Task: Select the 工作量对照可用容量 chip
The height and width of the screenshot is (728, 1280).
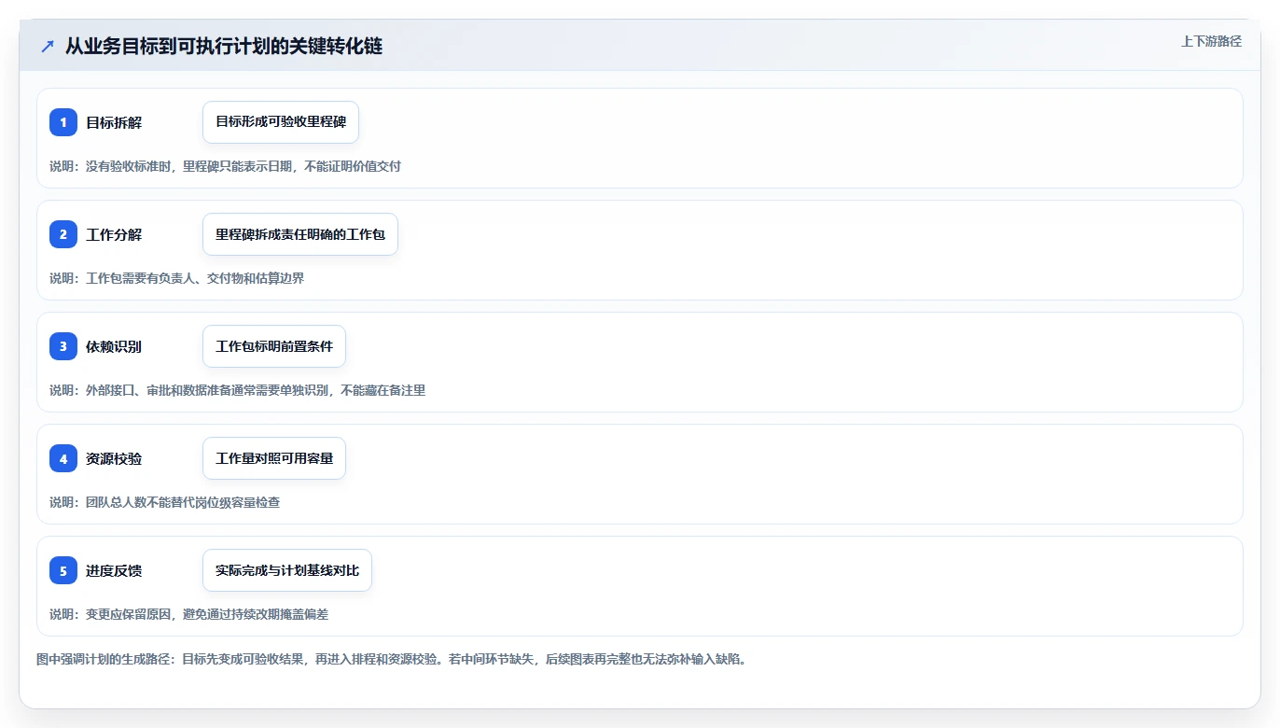Action: tap(274, 458)
